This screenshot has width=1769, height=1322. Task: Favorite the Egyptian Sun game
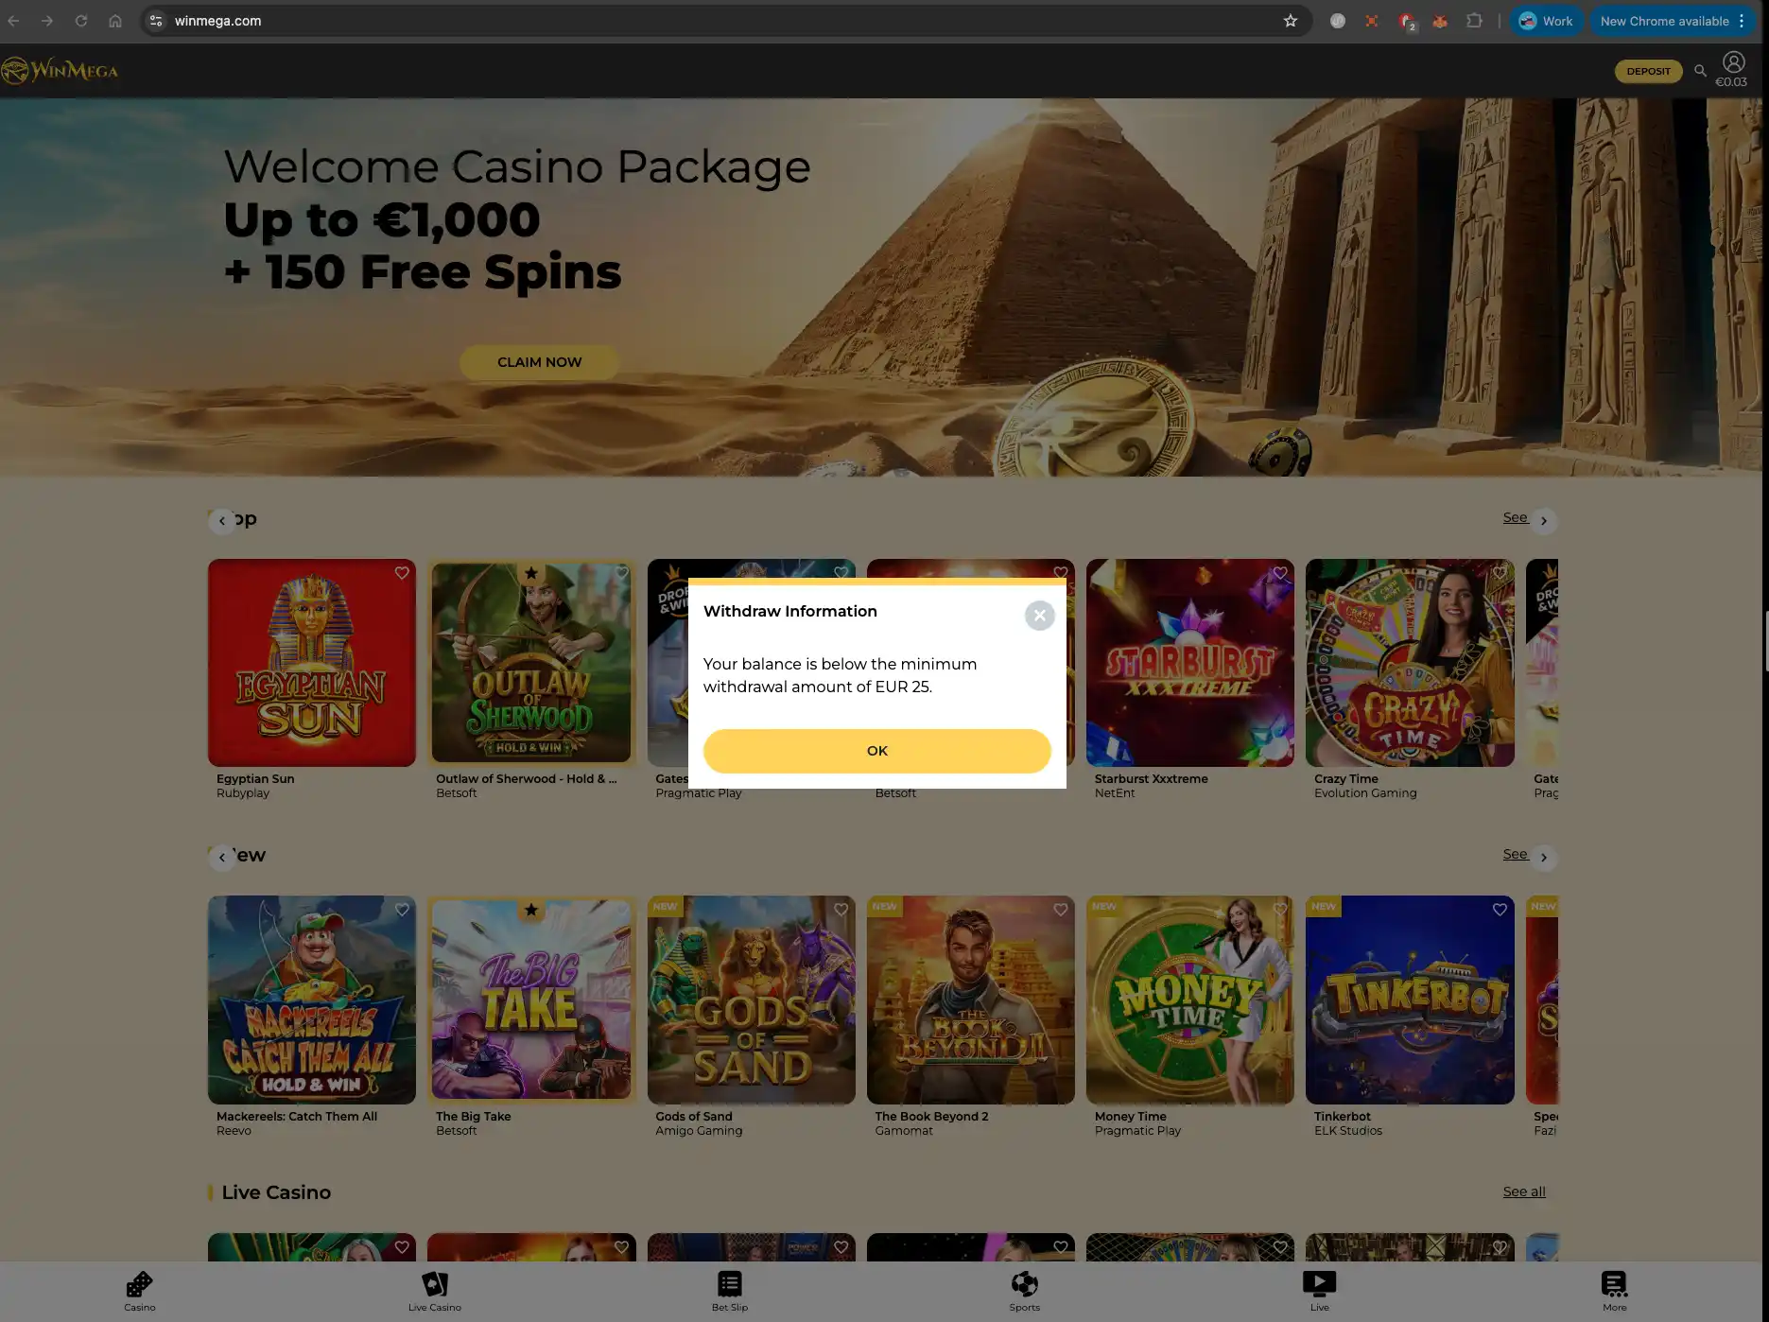click(x=402, y=573)
